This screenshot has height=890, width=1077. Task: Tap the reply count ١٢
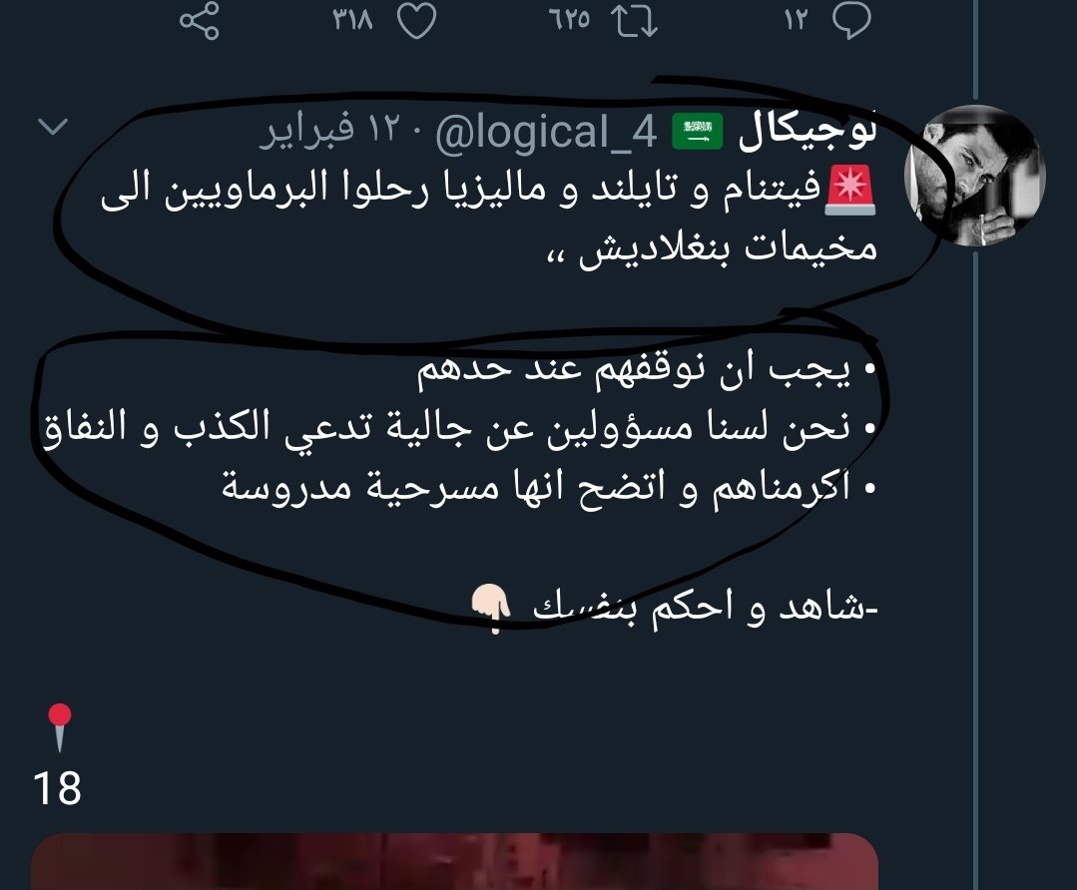(796, 20)
